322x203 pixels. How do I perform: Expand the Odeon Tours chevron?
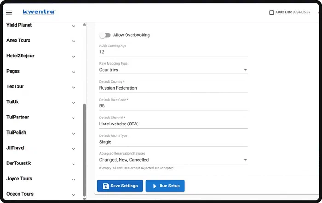point(73,195)
